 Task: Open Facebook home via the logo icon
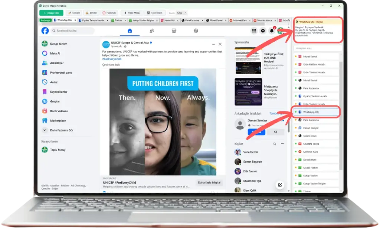point(45,31)
